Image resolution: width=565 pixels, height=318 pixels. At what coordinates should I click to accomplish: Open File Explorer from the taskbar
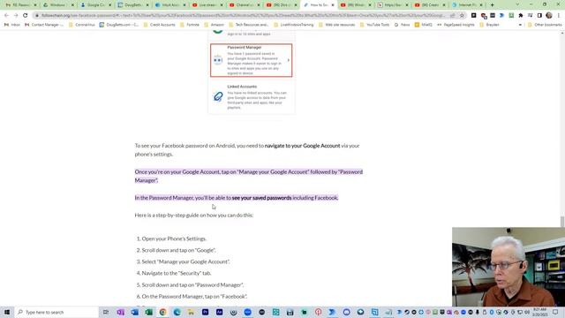pos(191,312)
